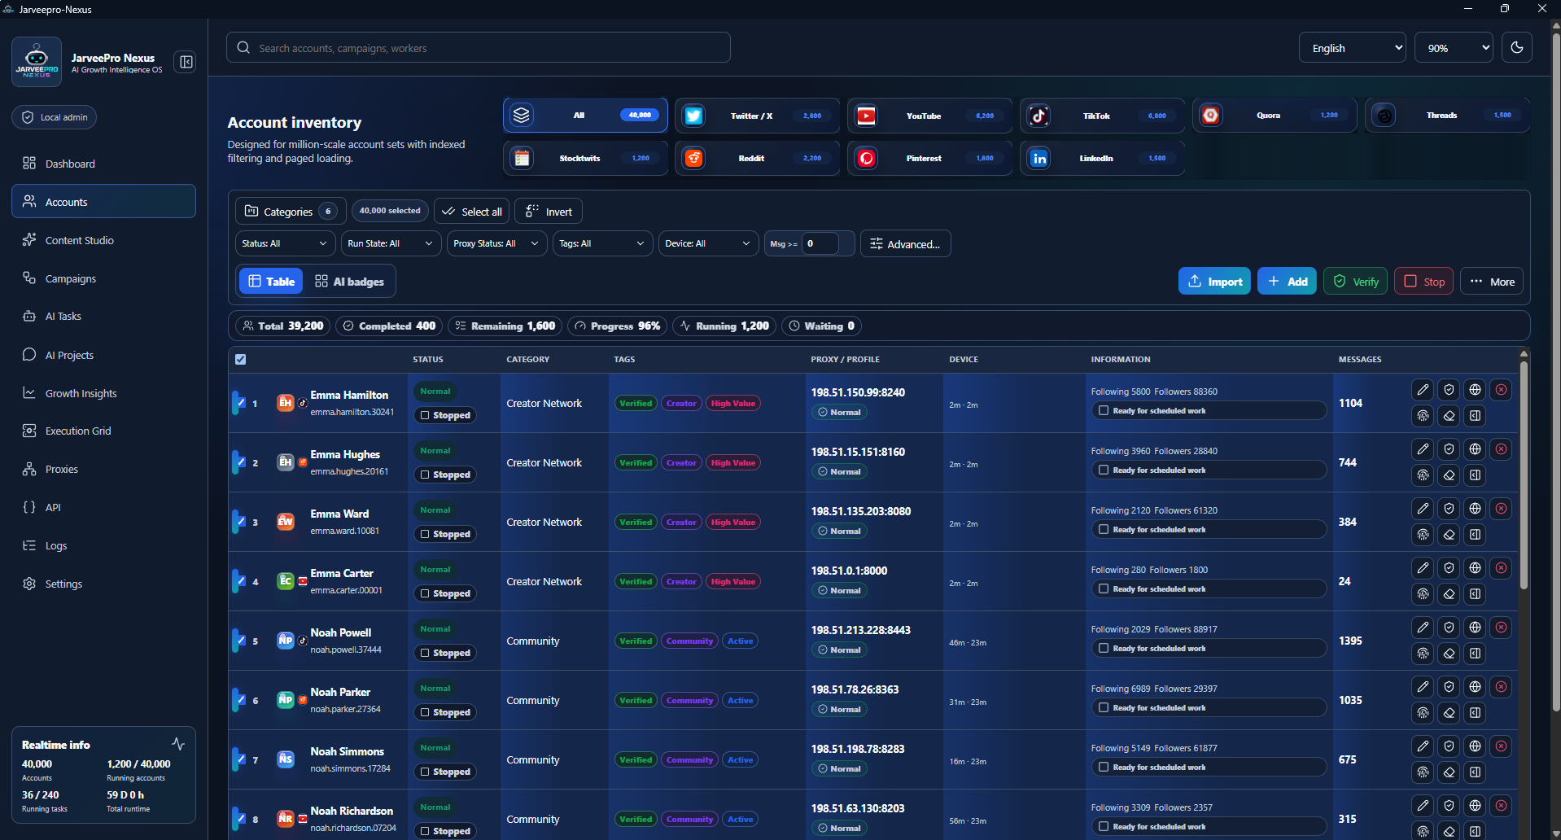Collapse the sidebar panel icon
The height and width of the screenshot is (840, 1561).
(186, 62)
